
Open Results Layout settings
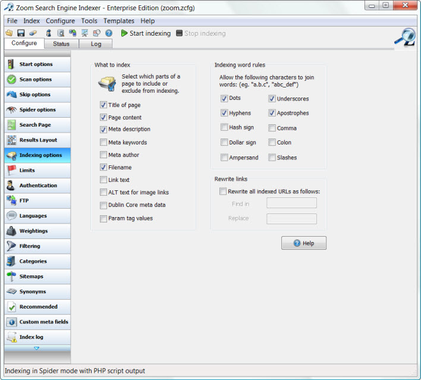[37, 140]
